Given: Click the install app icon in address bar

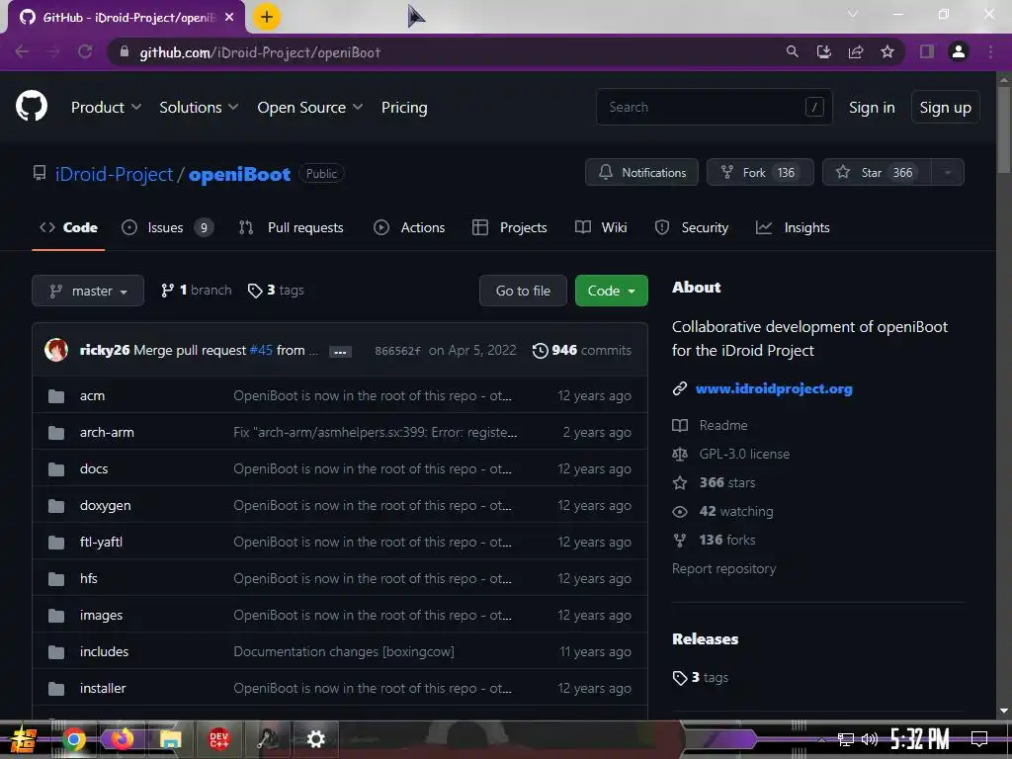Looking at the screenshot, I should [x=823, y=51].
